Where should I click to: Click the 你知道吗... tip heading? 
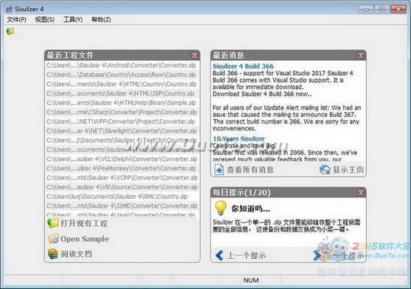click(251, 209)
